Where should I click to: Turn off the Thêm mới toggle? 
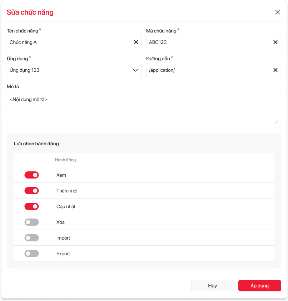(x=31, y=191)
